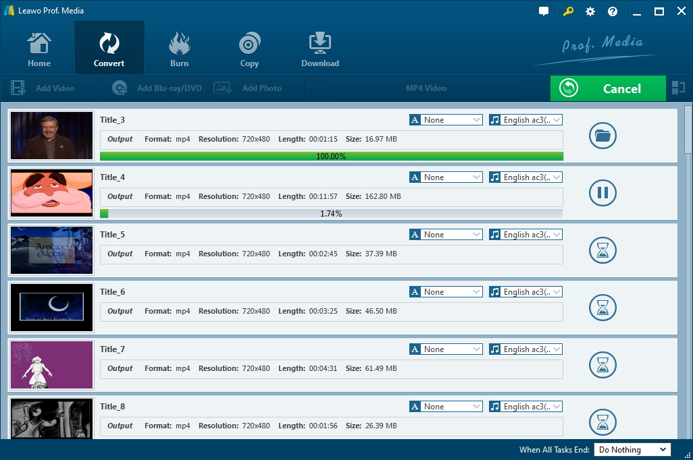Open the feedback chat bubble icon
693x460 pixels.
coord(544,11)
